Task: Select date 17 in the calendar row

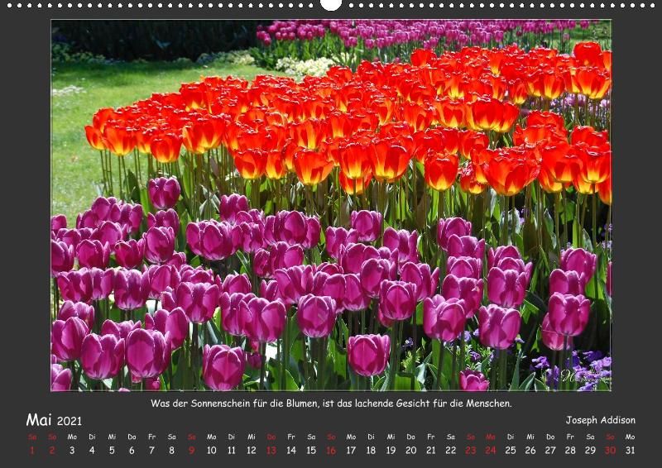Action: pos(351,451)
